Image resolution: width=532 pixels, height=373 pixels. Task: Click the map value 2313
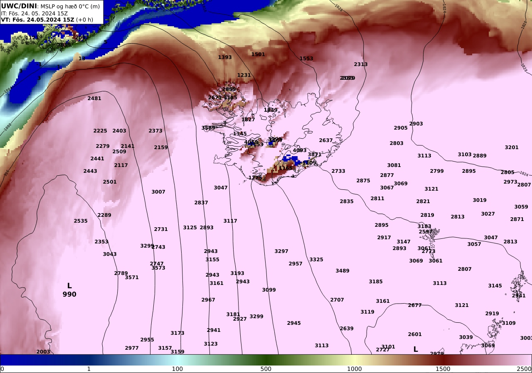[361, 64]
